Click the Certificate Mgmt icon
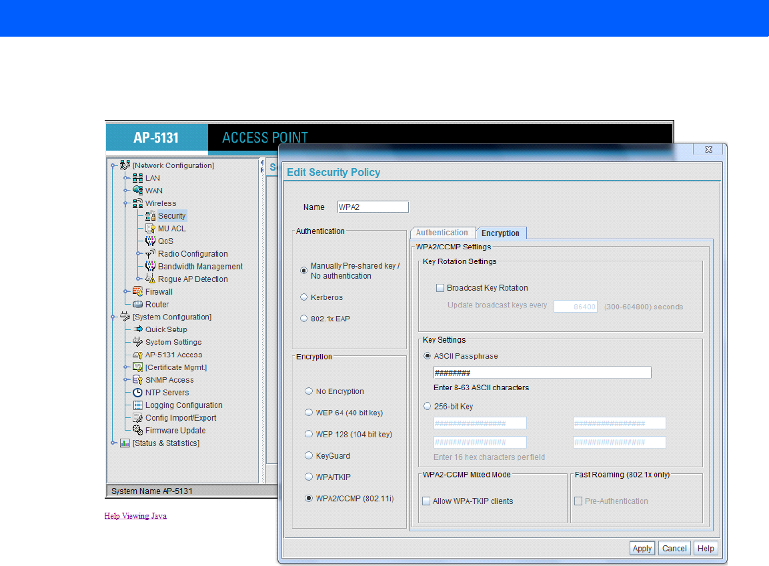 (x=138, y=367)
